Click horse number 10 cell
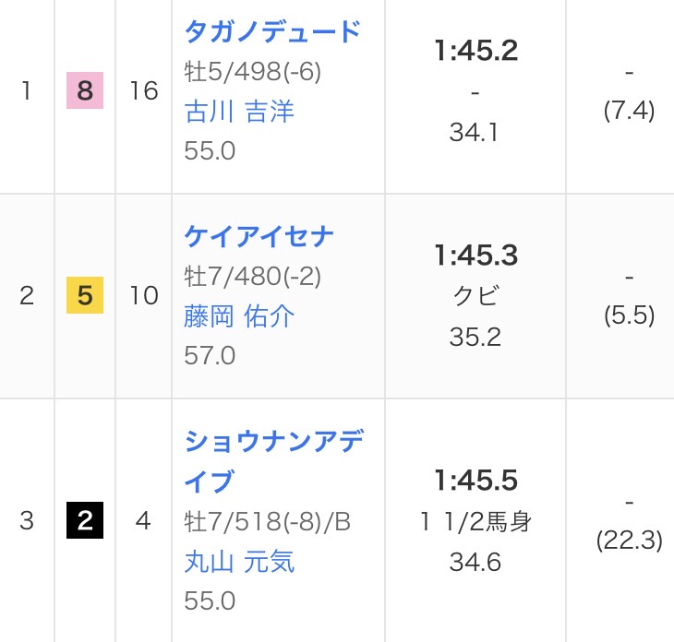This screenshot has width=674, height=642. (144, 296)
